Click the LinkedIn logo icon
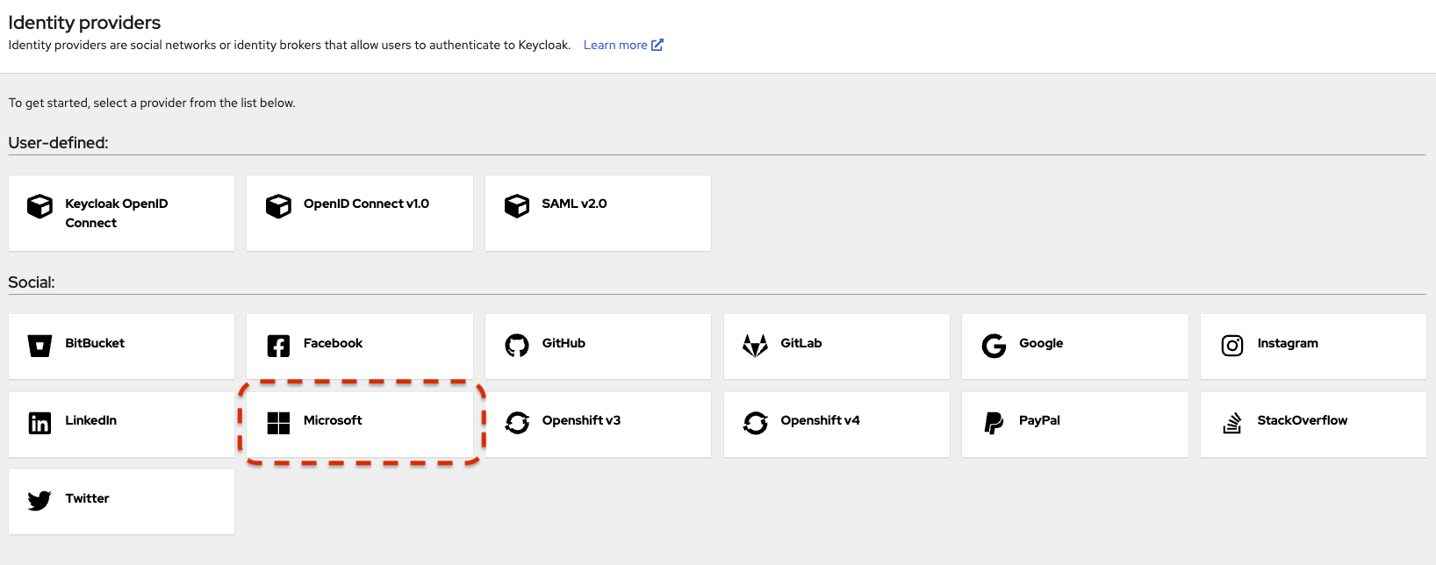Viewport: 1436px width, 565px height. 39,423
